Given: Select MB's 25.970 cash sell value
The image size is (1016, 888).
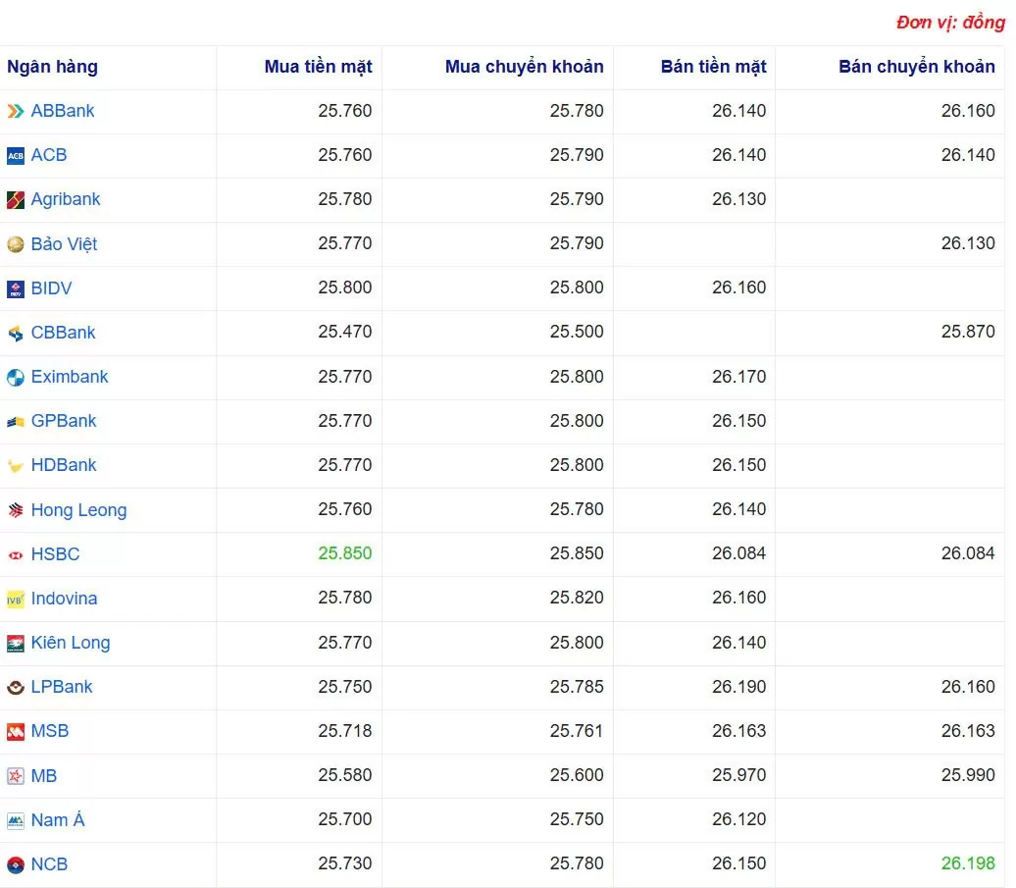Looking at the screenshot, I should pyautogui.click(x=739, y=775).
